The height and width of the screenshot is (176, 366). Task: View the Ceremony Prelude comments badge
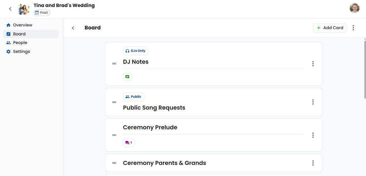pyautogui.click(x=129, y=143)
